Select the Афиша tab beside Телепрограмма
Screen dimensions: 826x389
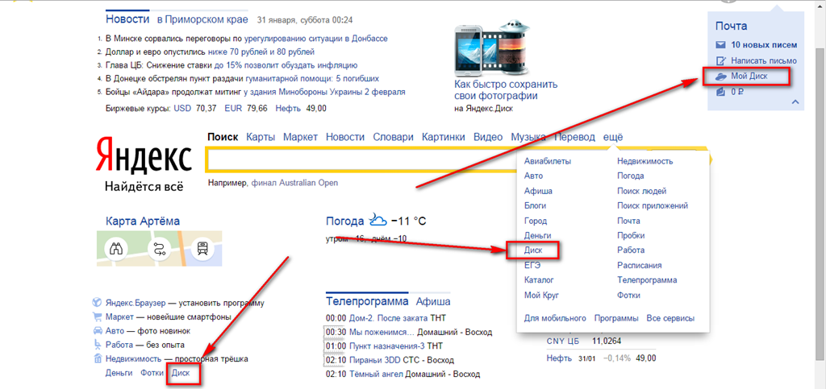[433, 302]
